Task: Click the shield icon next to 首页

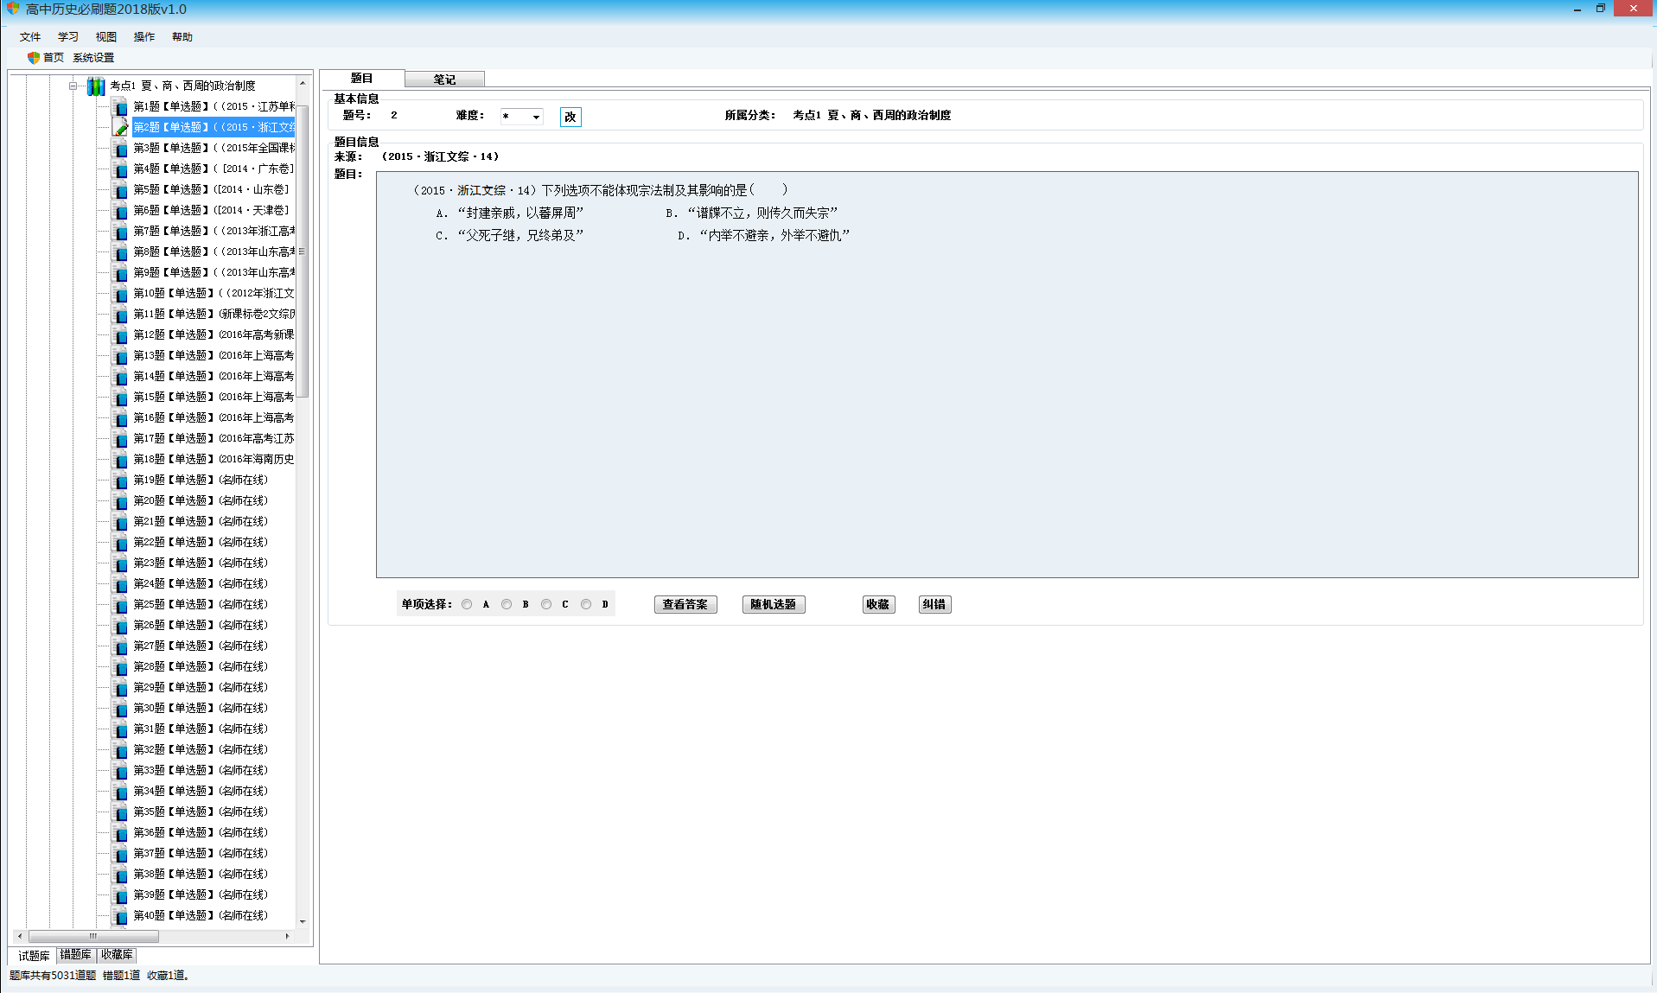Action: point(33,58)
